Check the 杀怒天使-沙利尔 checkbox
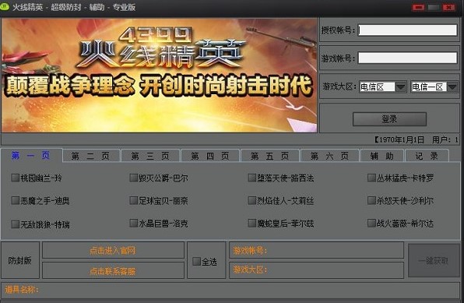 pos(371,200)
